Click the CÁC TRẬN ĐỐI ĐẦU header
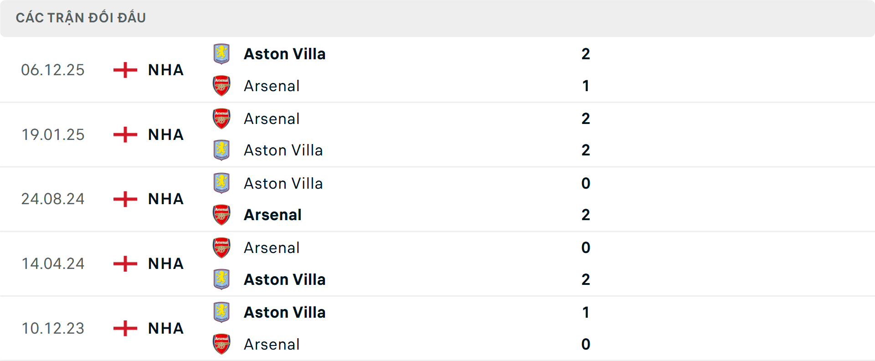This screenshot has height=361, width=875. click(x=81, y=17)
